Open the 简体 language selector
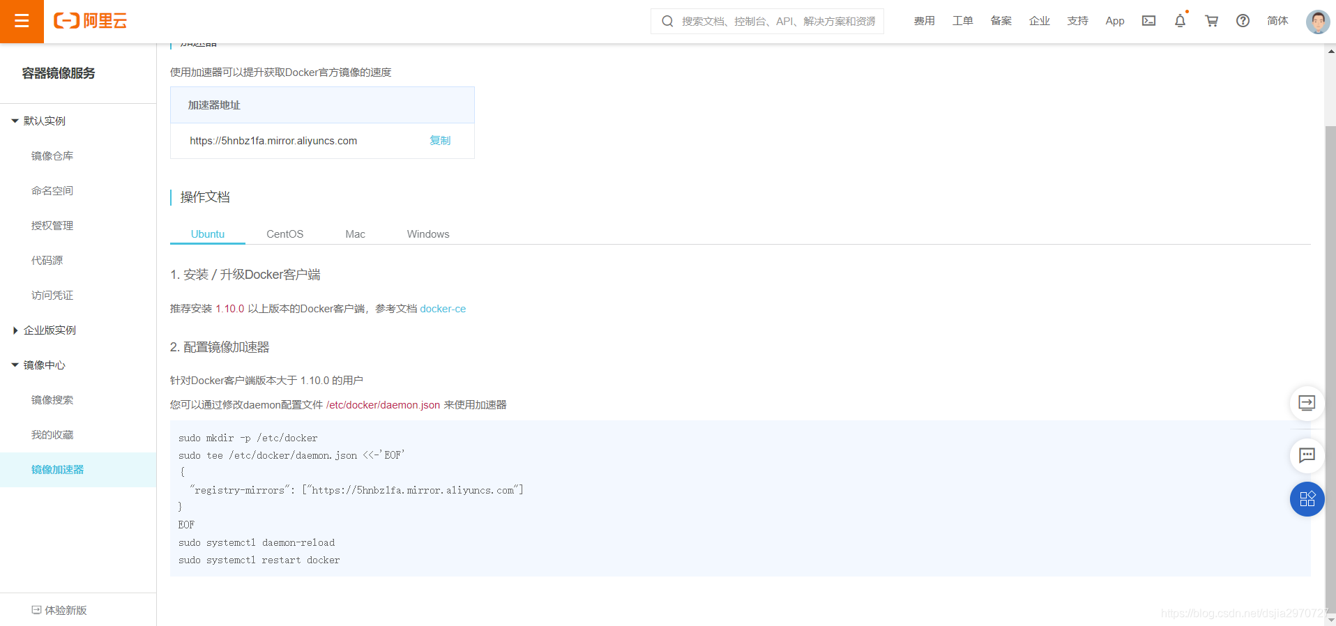The width and height of the screenshot is (1336, 626). (x=1277, y=21)
